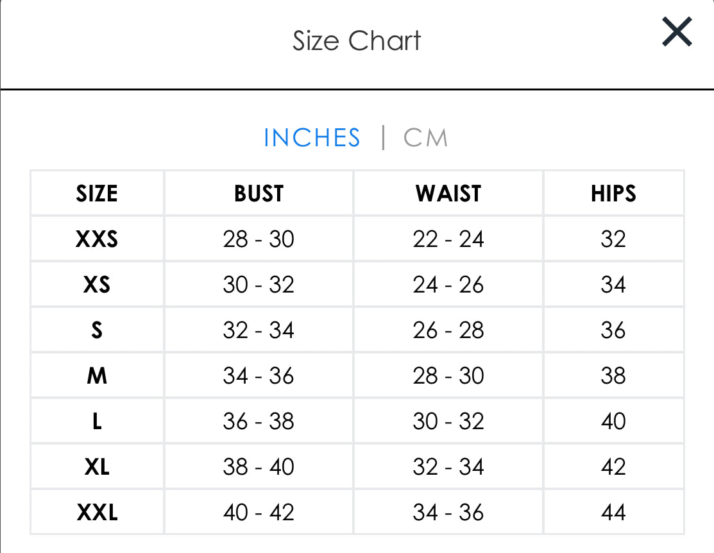The width and height of the screenshot is (714, 553).
Task: Switch units to CM
Action: pos(425,138)
